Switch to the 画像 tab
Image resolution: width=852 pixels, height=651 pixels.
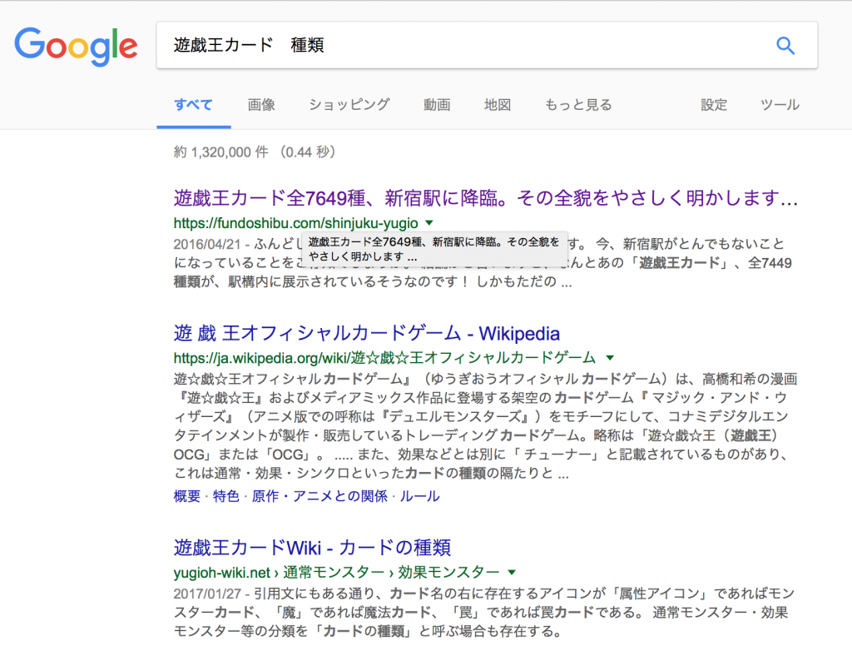261,104
